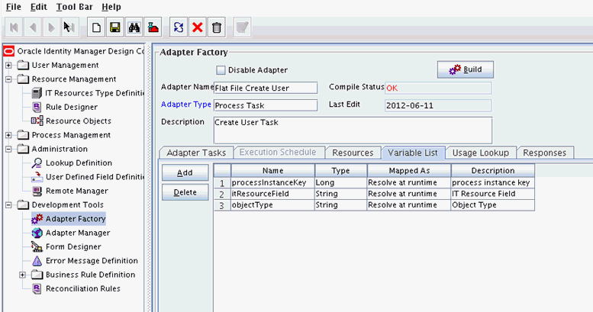Switch to the Responses tab
This screenshot has height=312, width=593.
tap(545, 153)
